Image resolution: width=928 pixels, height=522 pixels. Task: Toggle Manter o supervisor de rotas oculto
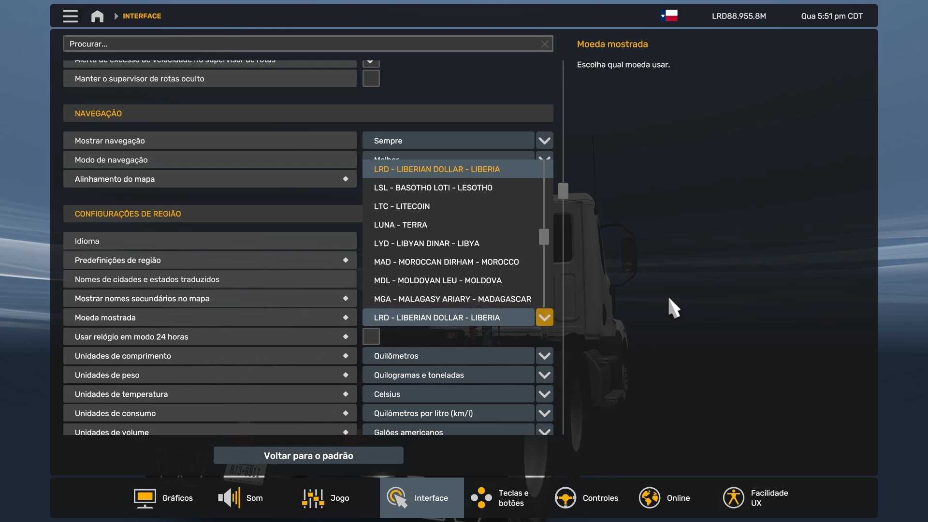coord(371,78)
